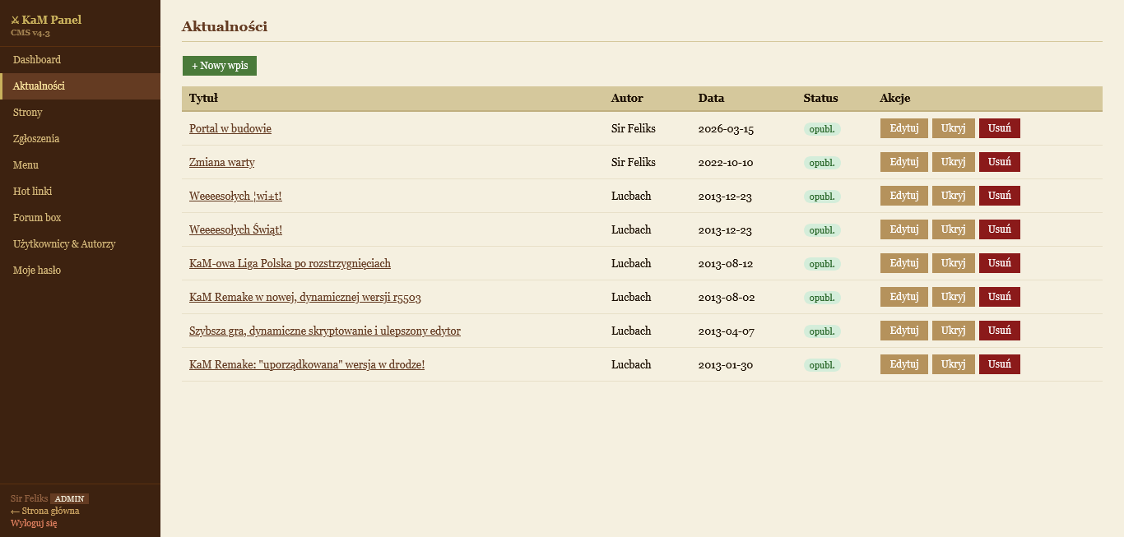Viewport: 1124px width, 537px height.
Task: Hide the 'Portal w budowie' post
Action: point(953,128)
